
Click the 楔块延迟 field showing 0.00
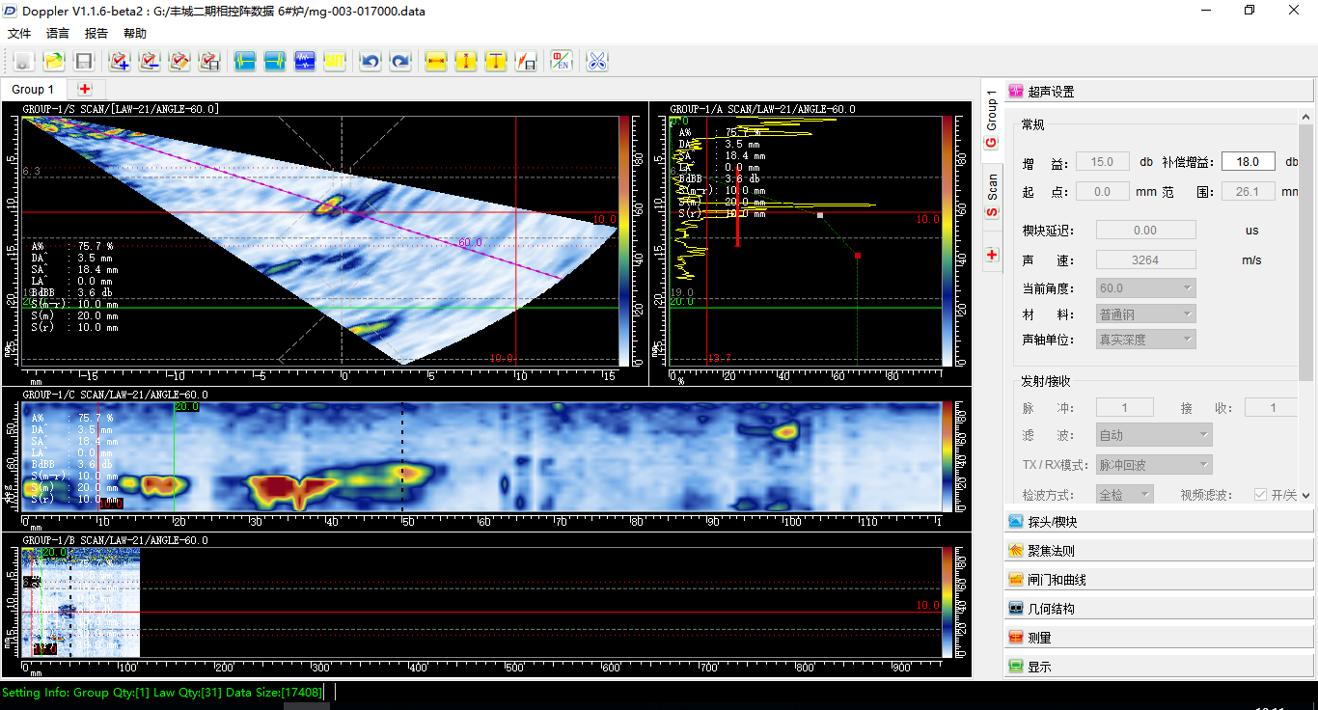1146,231
